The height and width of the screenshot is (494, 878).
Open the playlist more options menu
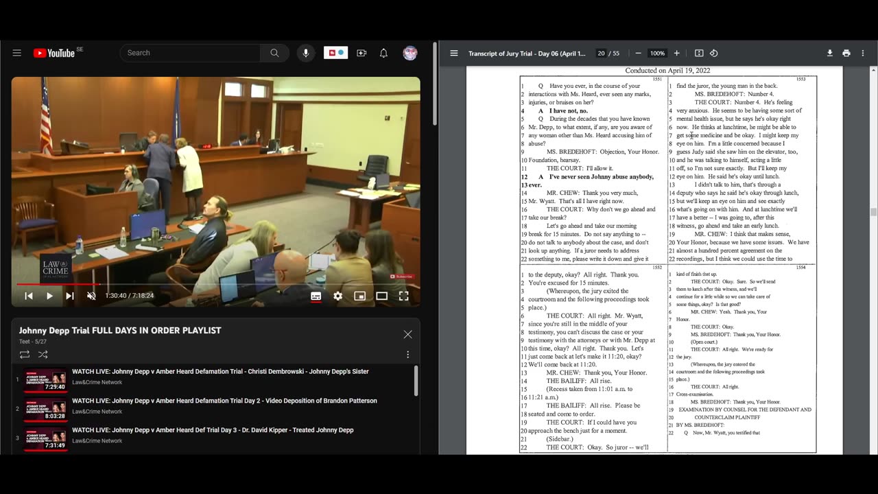coord(407,355)
